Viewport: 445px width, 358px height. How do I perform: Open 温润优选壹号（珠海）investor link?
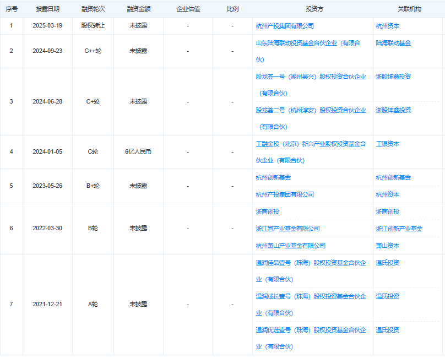pos(311,330)
